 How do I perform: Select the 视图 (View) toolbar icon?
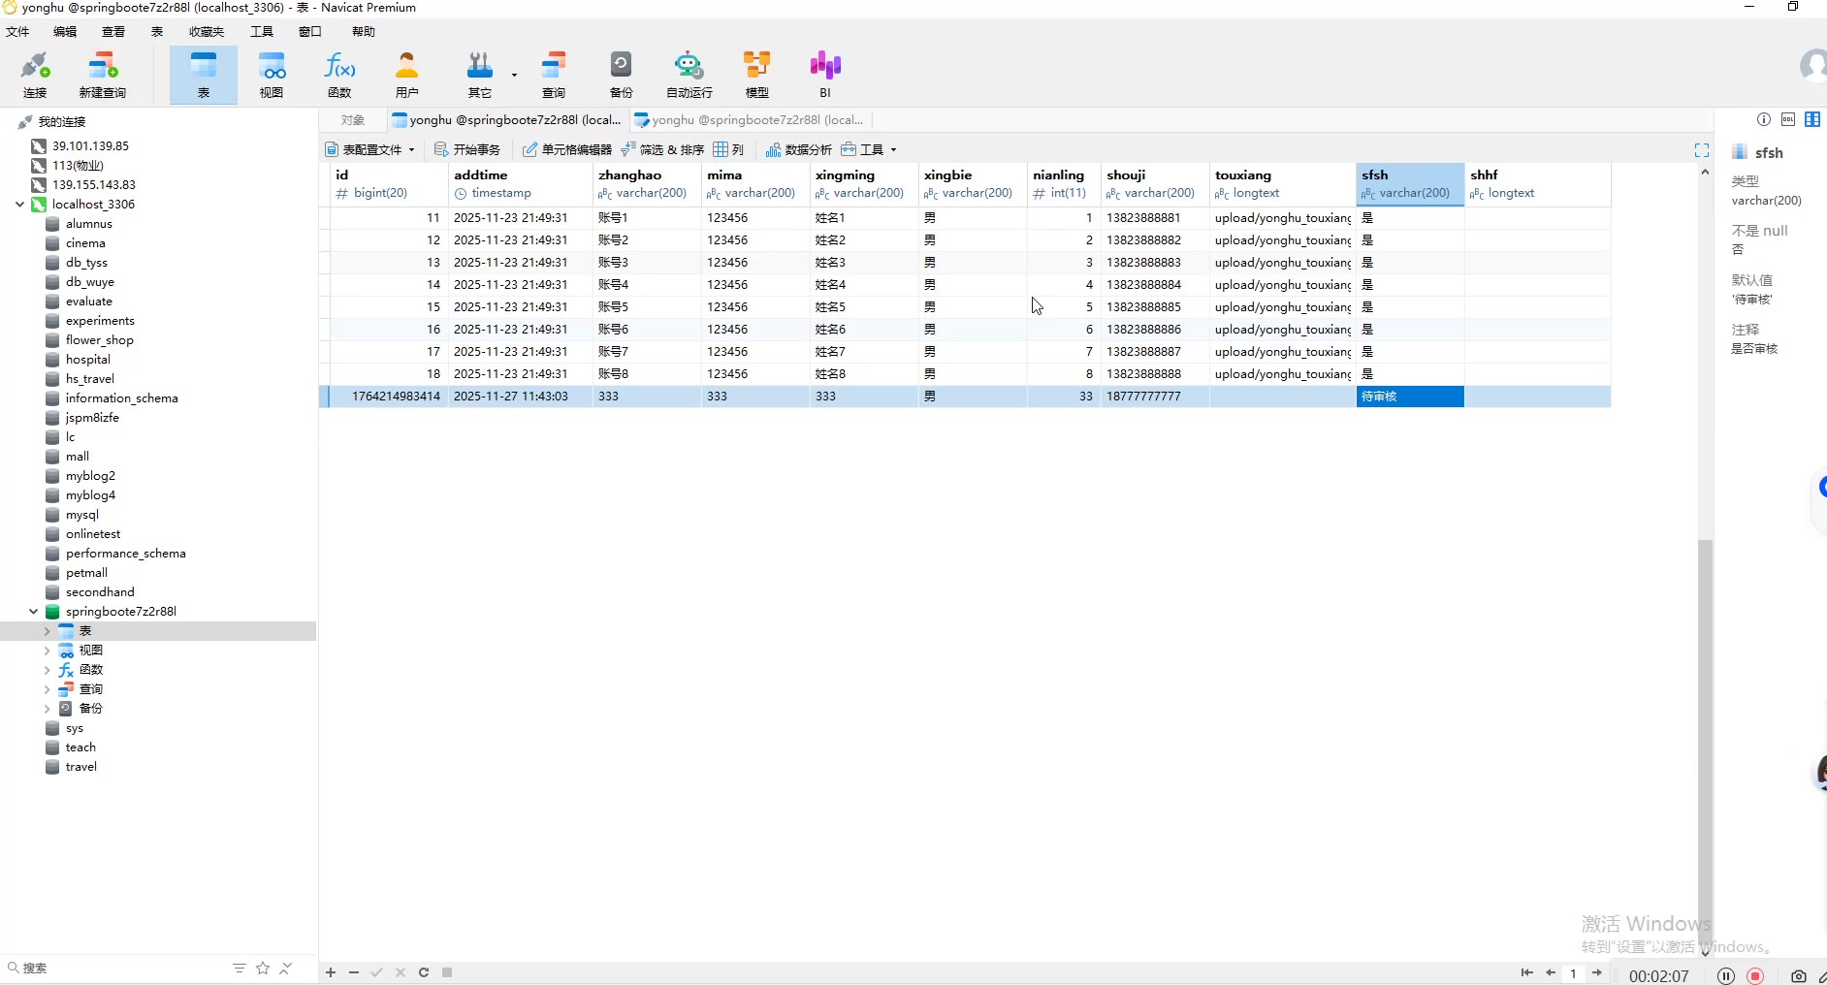[272, 76]
